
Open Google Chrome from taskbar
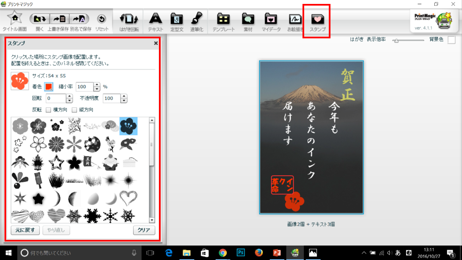(223, 253)
